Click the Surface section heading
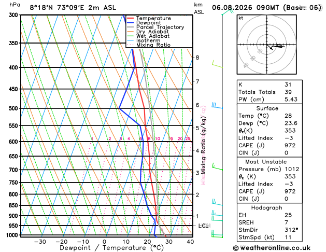 coord(267,108)
